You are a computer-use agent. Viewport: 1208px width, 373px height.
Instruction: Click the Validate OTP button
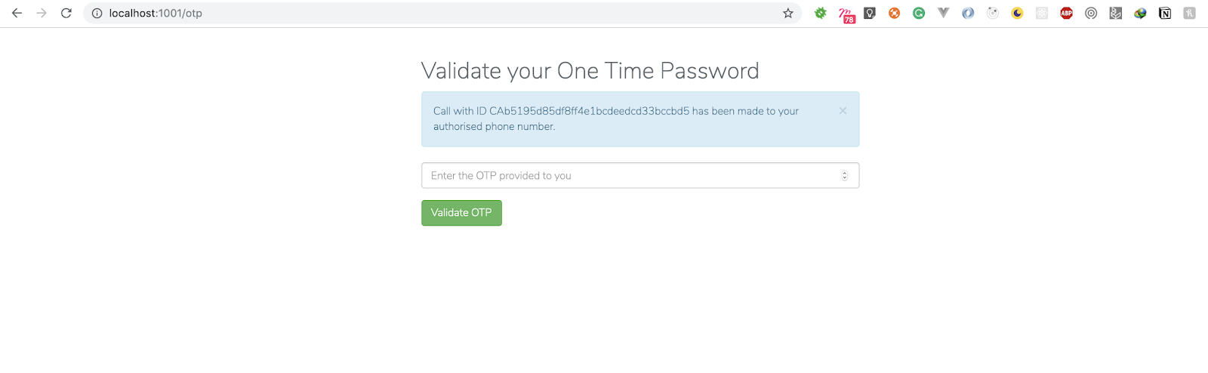[461, 213]
